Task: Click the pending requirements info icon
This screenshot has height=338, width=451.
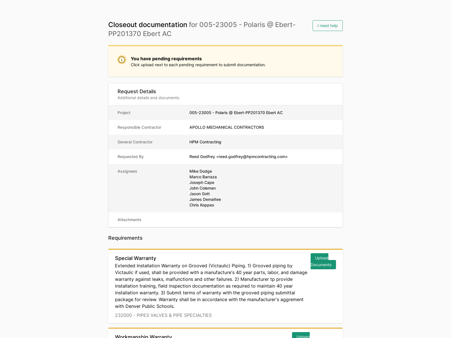Action: tap(122, 60)
